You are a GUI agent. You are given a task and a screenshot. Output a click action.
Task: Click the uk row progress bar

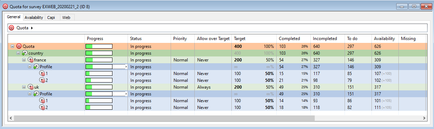pos(99,87)
